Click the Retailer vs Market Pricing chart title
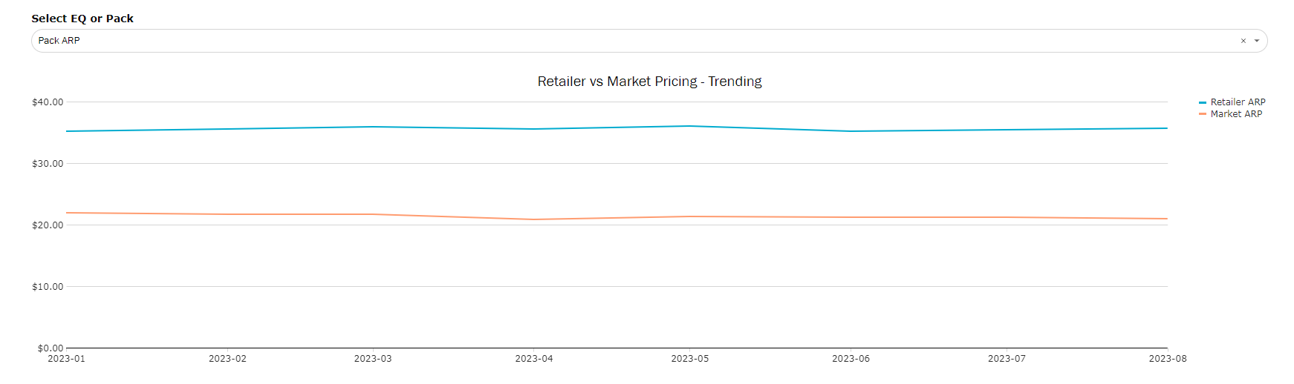The height and width of the screenshot is (384, 1294). [649, 82]
